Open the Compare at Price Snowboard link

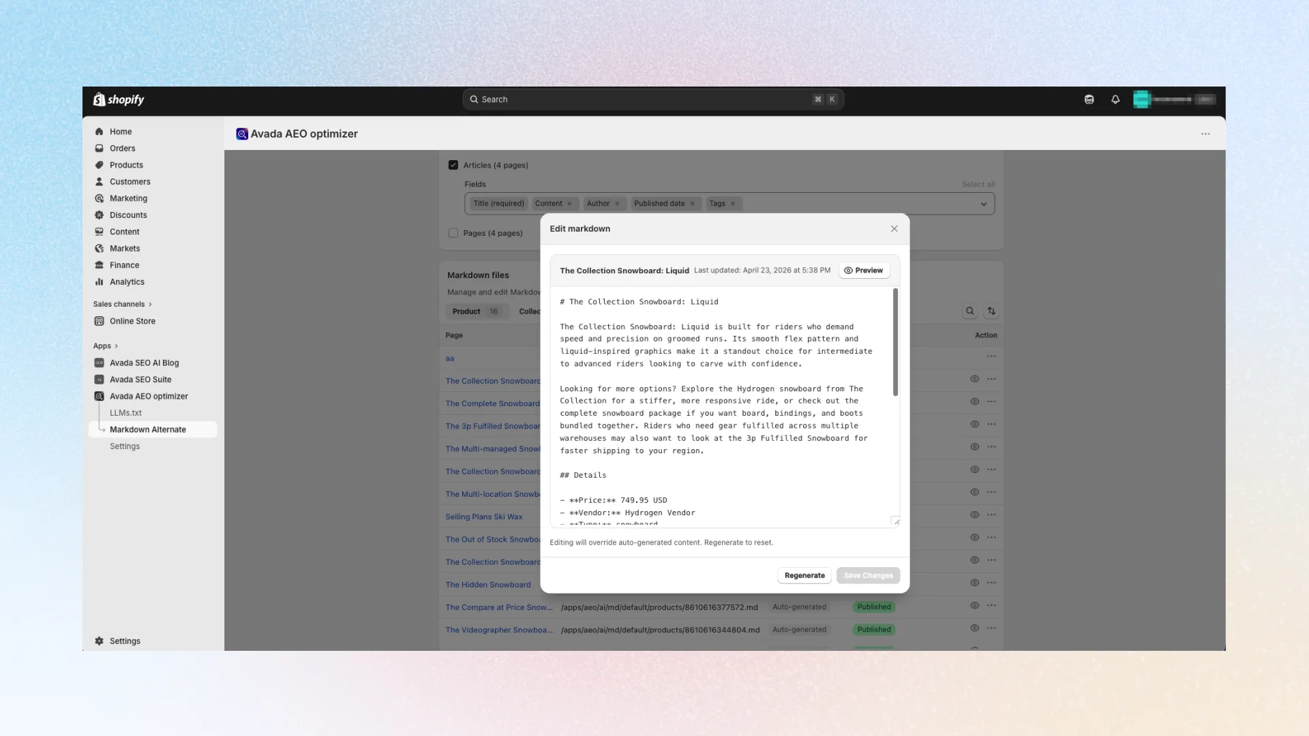[x=499, y=607]
